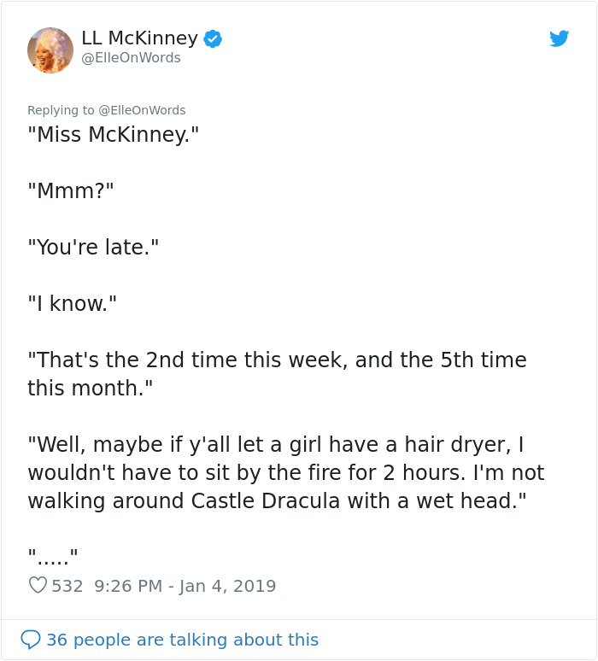Image resolution: width=598 pixels, height=661 pixels.
Task: Click the Twitter bird logo
Action: tap(560, 38)
